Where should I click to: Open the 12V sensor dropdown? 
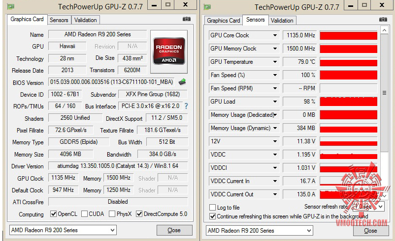click(x=275, y=141)
